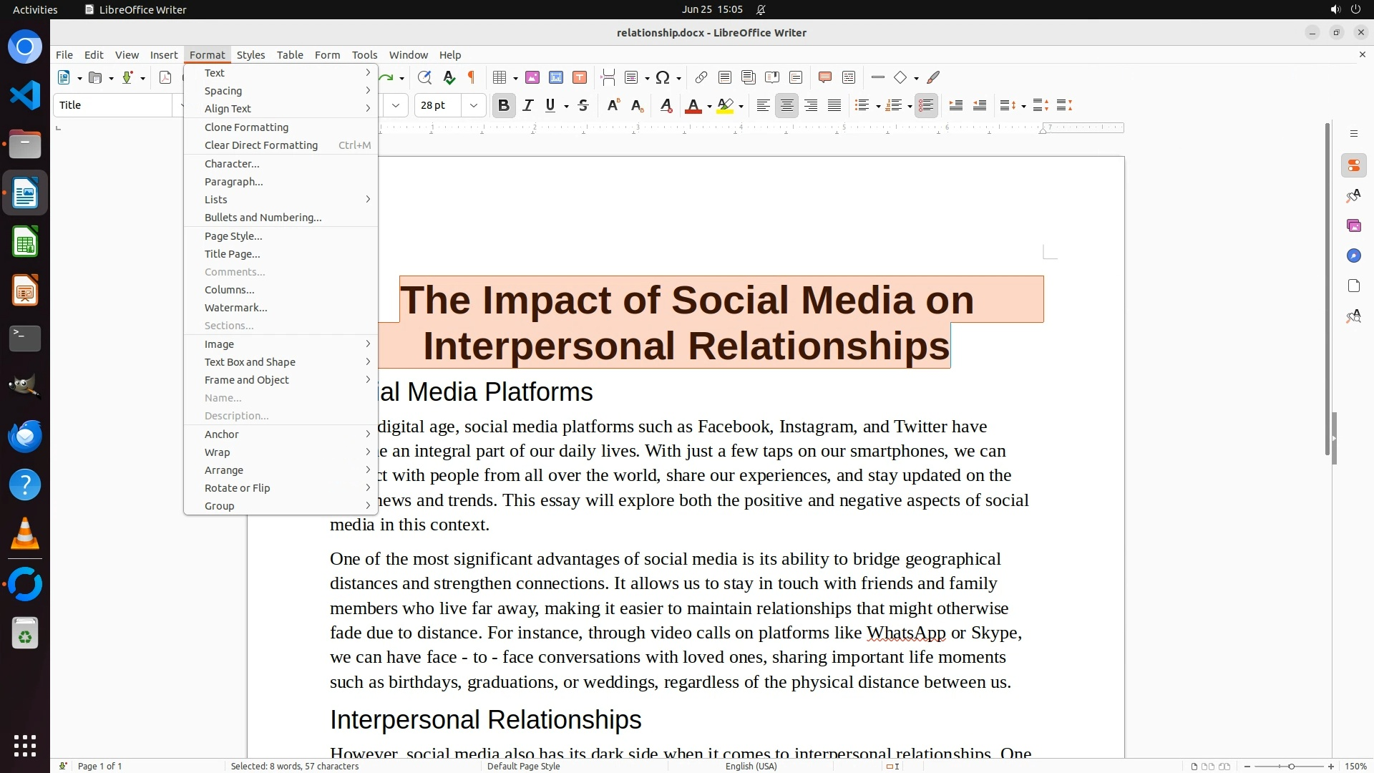Viewport: 1374px width, 773px height.
Task: Click the Insert Image toolbar icon
Action: point(532,77)
